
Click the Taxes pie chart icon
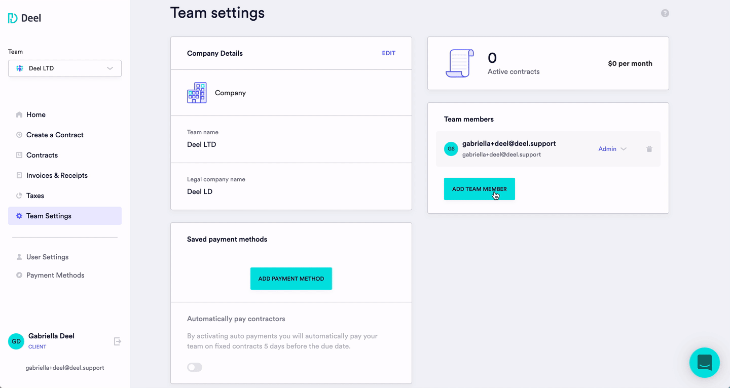pyautogui.click(x=19, y=196)
